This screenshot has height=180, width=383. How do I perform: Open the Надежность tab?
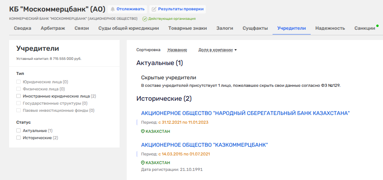point(330,28)
